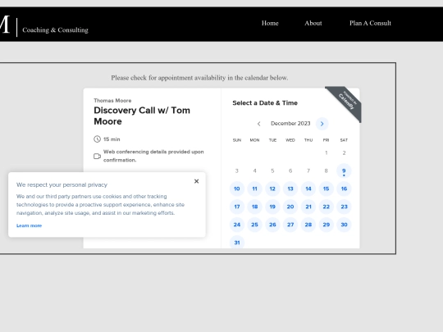Viewport: 443px width, 332px height.
Task: Pick December 20 date
Action: pos(290,207)
